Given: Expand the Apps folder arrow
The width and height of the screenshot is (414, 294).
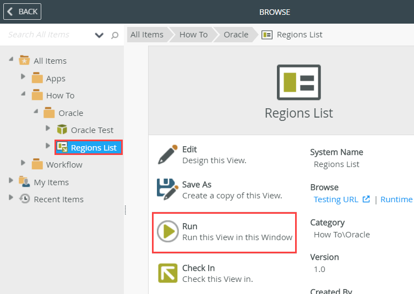Looking at the screenshot, I should point(23,76).
